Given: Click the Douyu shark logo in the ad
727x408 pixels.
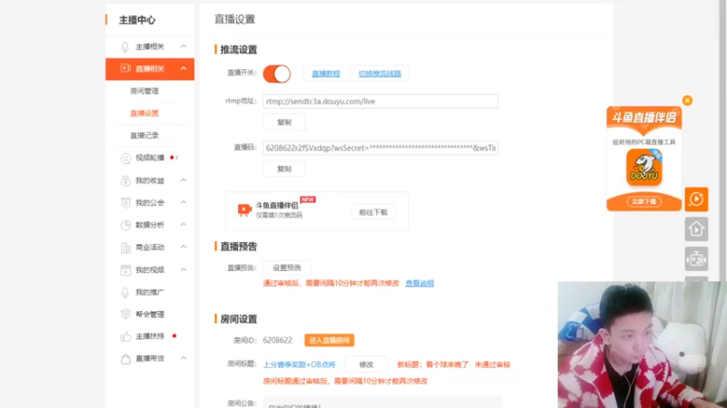Looking at the screenshot, I should (644, 167).
